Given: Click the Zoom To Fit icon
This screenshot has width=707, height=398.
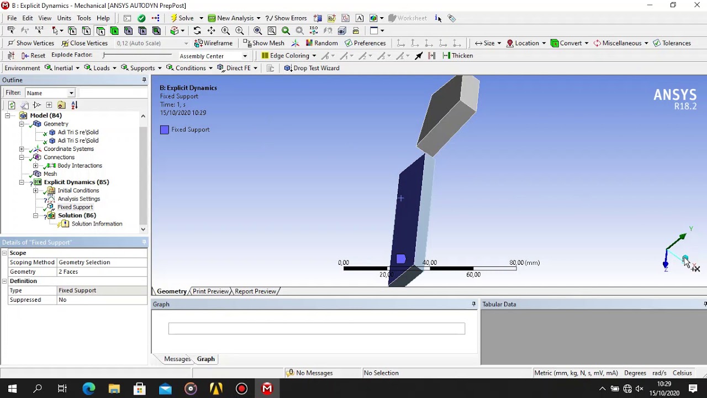Looking at the screenshot, I should click(x=258, y=31).
